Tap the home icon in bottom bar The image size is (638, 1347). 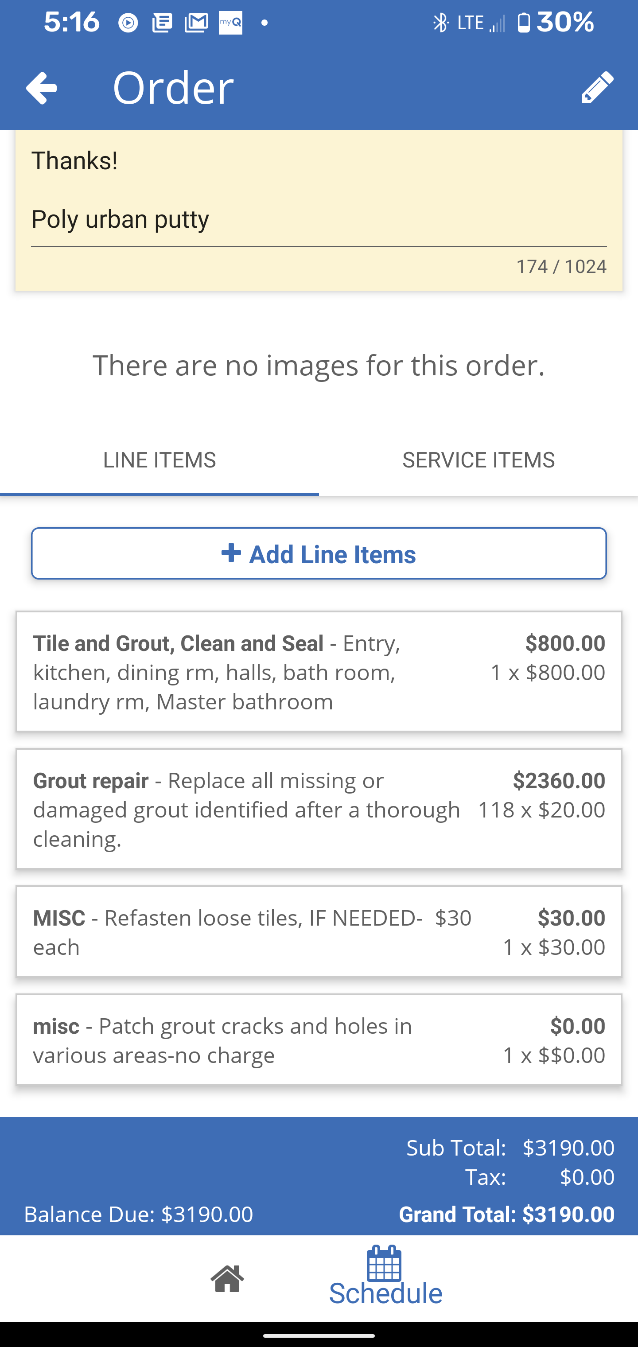point(227,1278)
